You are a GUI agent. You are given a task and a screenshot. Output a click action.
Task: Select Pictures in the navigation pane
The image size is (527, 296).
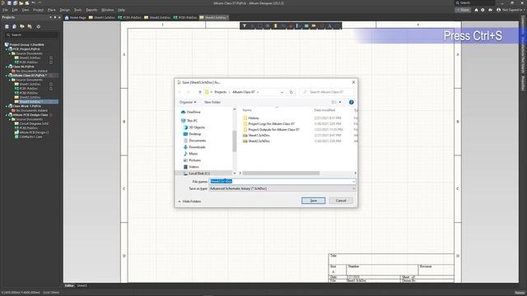point(192,160)
